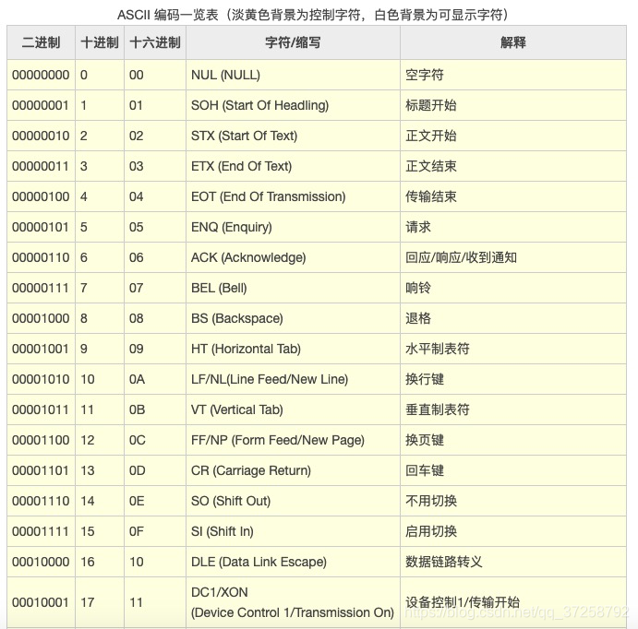
Task: Click the 不用切换 cell
Action: point(513,502)
